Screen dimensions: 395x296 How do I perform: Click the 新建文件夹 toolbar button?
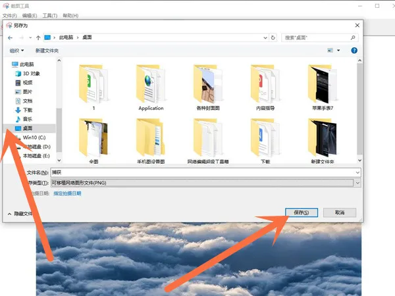(x=47, y=51)
